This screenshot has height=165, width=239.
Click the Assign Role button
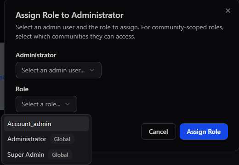coord(204,132)
